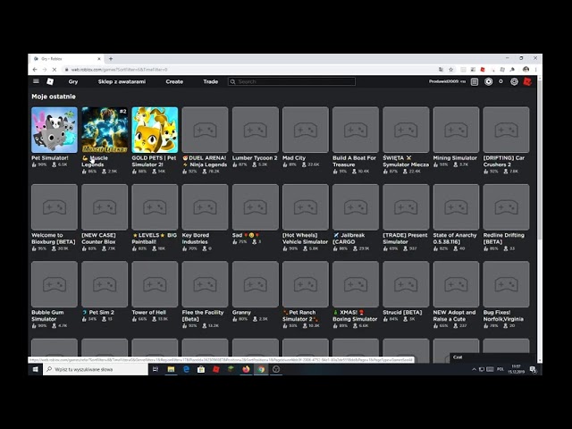Open the Pet Simulator! game thumbnail
The width and height of the screenshot is (572, 429).
[54, 130]
